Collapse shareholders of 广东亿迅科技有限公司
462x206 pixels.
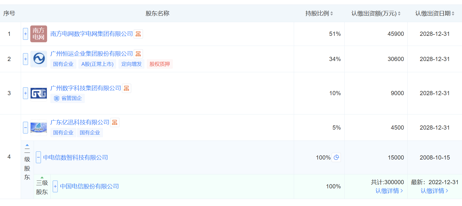[26, 128]
